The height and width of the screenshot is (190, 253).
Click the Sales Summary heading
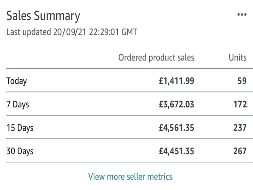click(x=43, y=16)
